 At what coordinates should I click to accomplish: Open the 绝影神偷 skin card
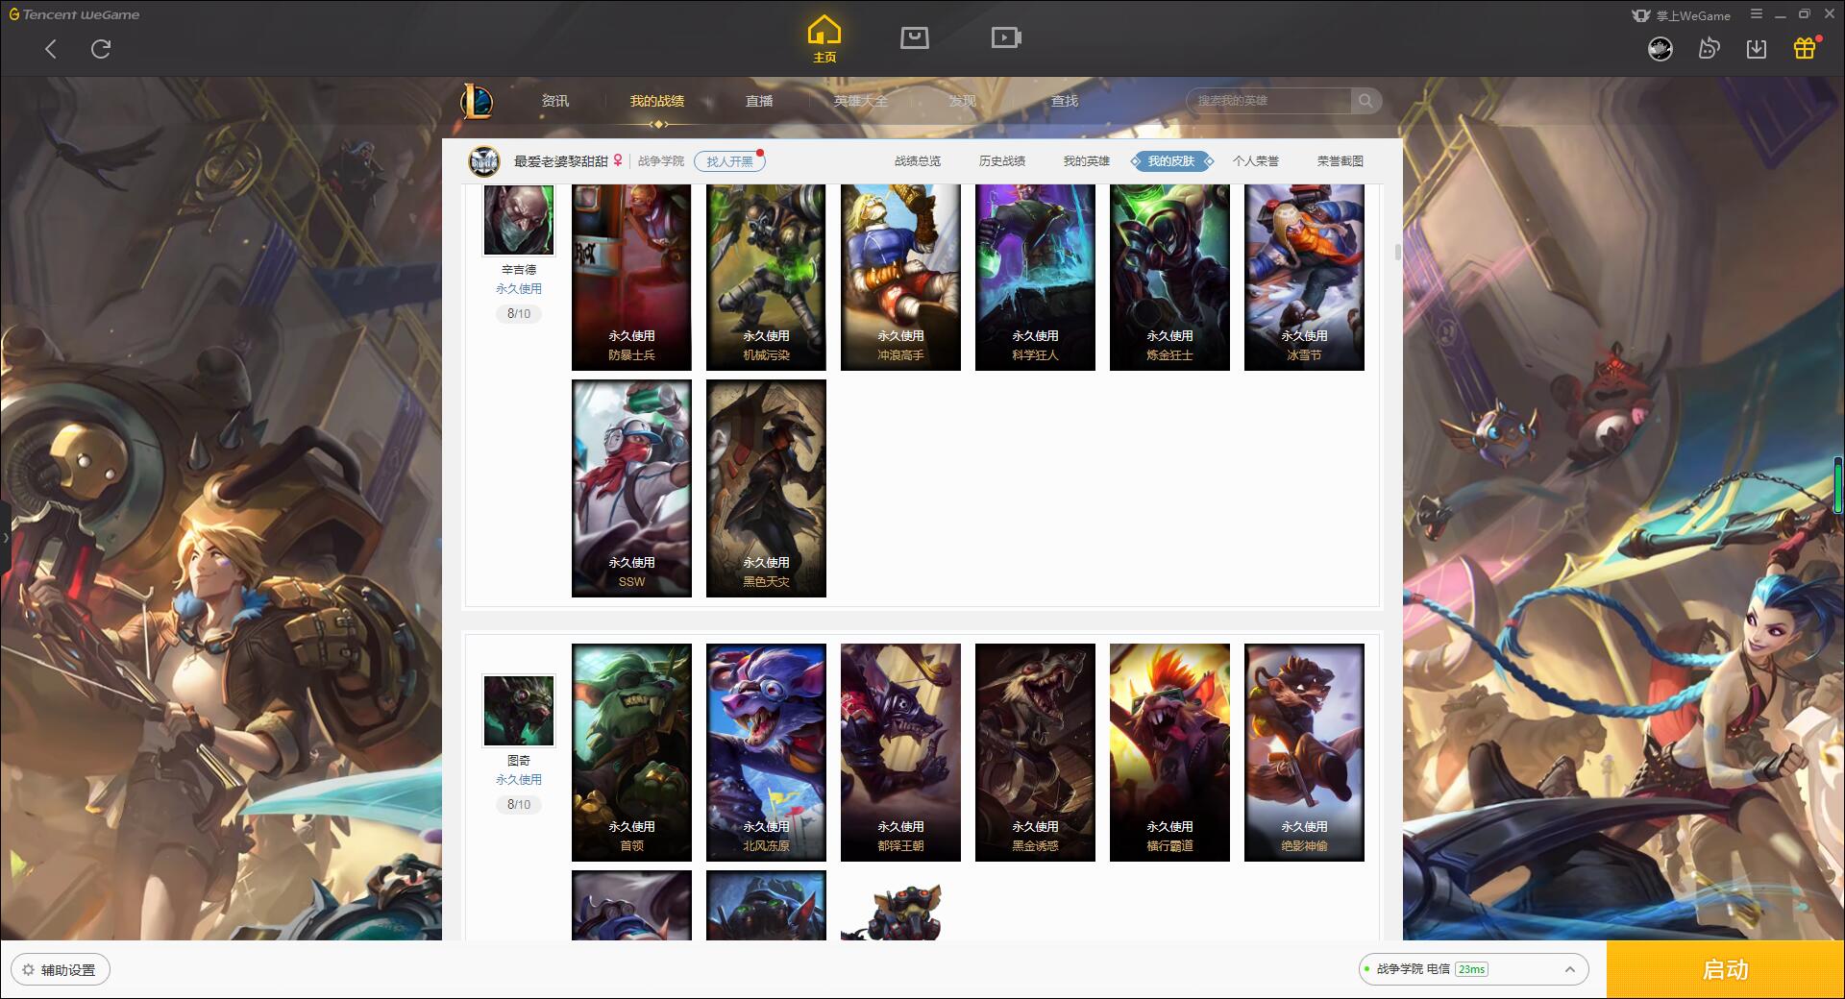[1304, 752]
